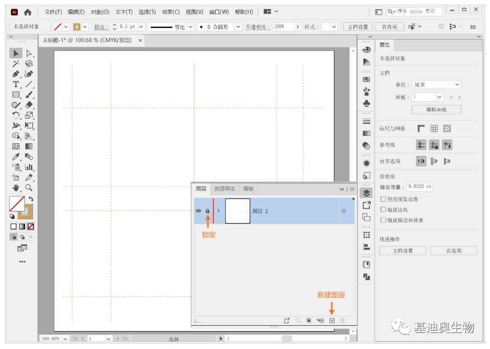Viewport: 490px width, 349px height.
Task: Open 窗口(W) menu
Action: coord(219,12)
